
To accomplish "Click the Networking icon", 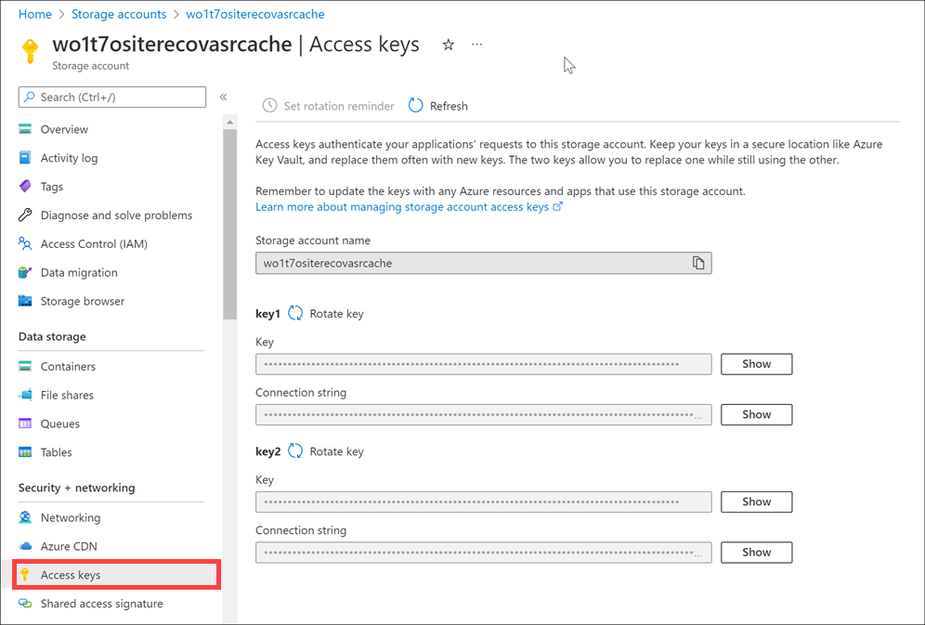I will coord(25,517).
